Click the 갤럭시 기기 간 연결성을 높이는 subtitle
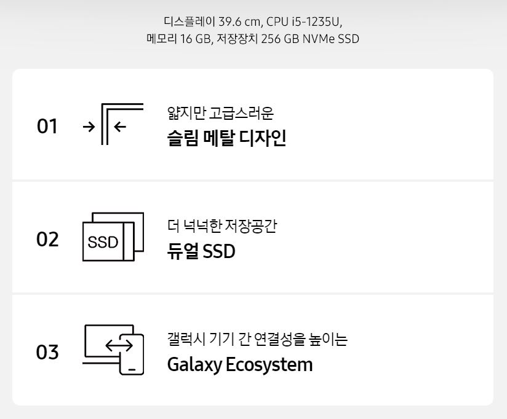507x419 pixels. tap(257, 339)
